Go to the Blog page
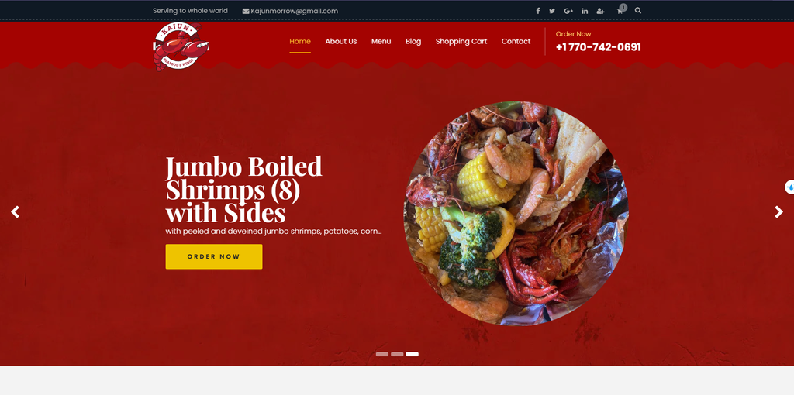The width and height of the screenshot is (794, 395). [x=413, y=42]
